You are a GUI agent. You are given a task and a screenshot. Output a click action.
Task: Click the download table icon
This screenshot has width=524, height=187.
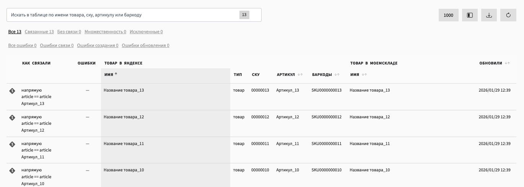[x=489, y=15]
